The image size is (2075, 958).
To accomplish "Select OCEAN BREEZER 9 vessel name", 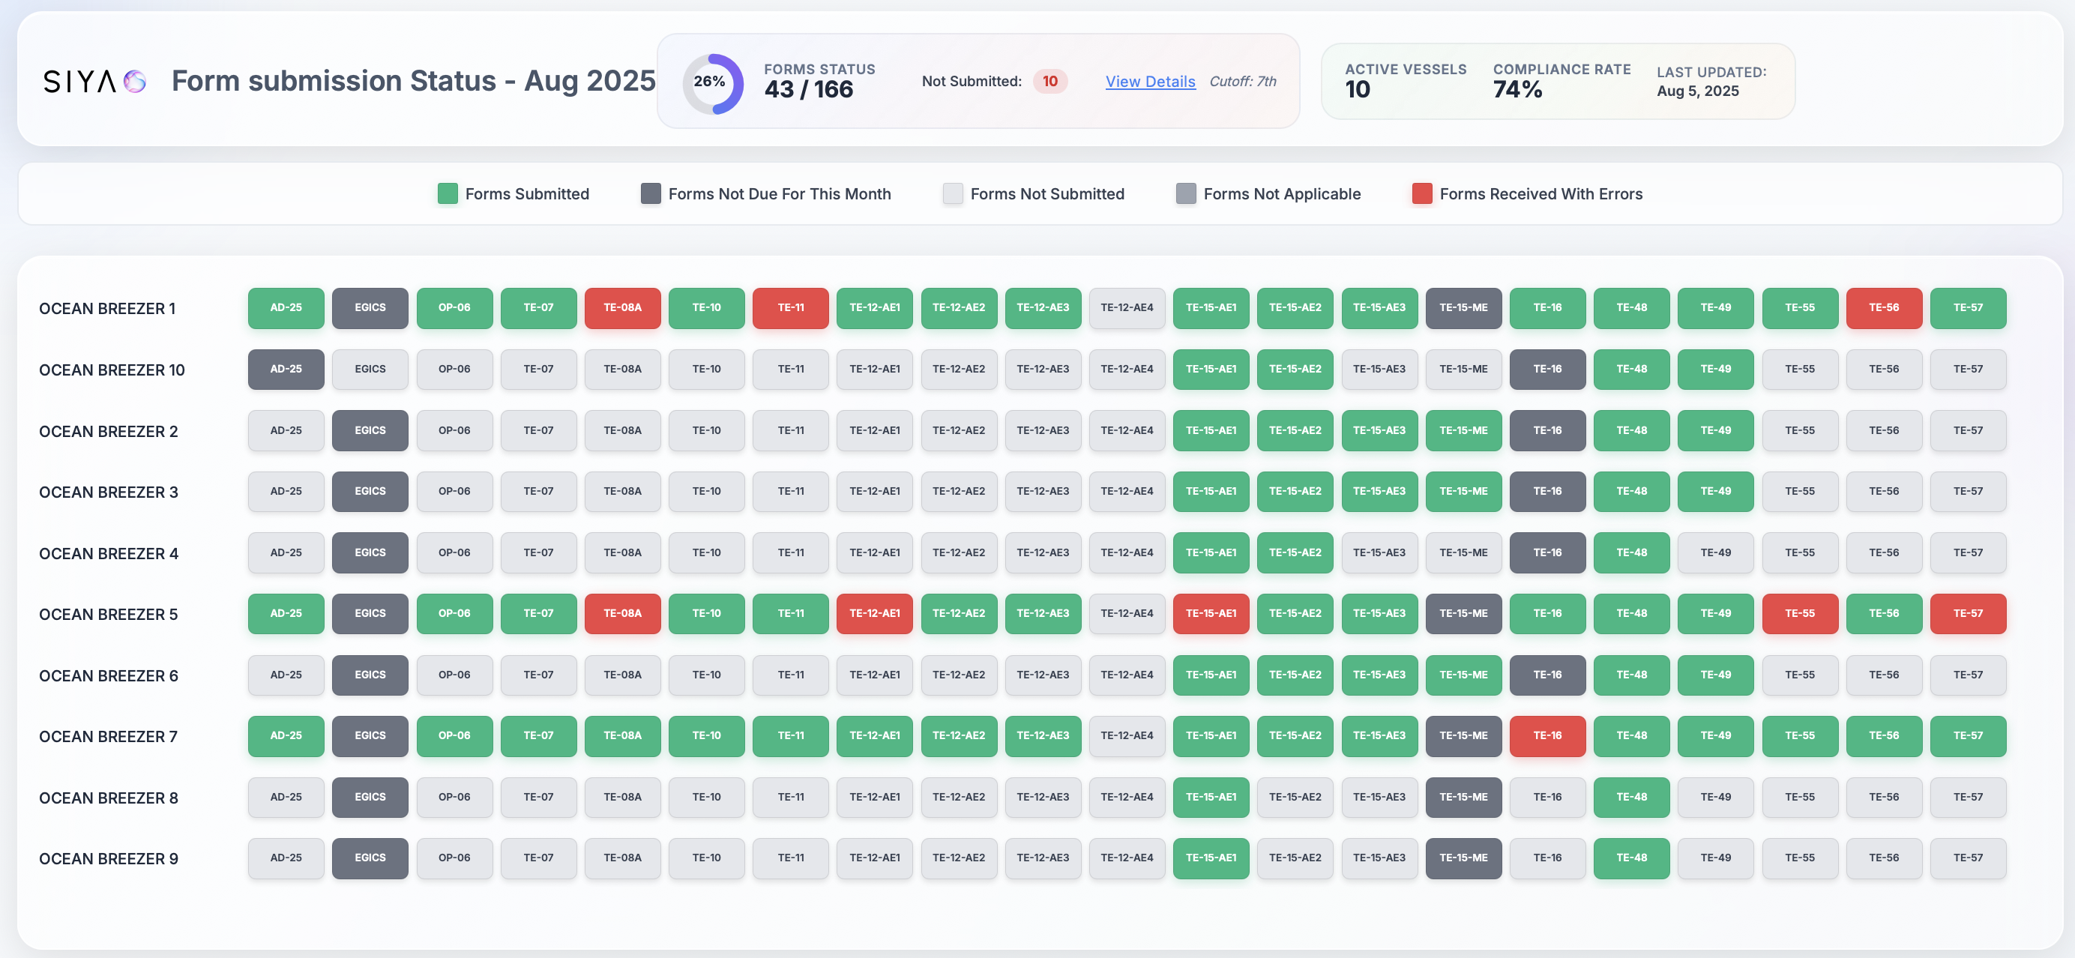I will pos(108,858).
